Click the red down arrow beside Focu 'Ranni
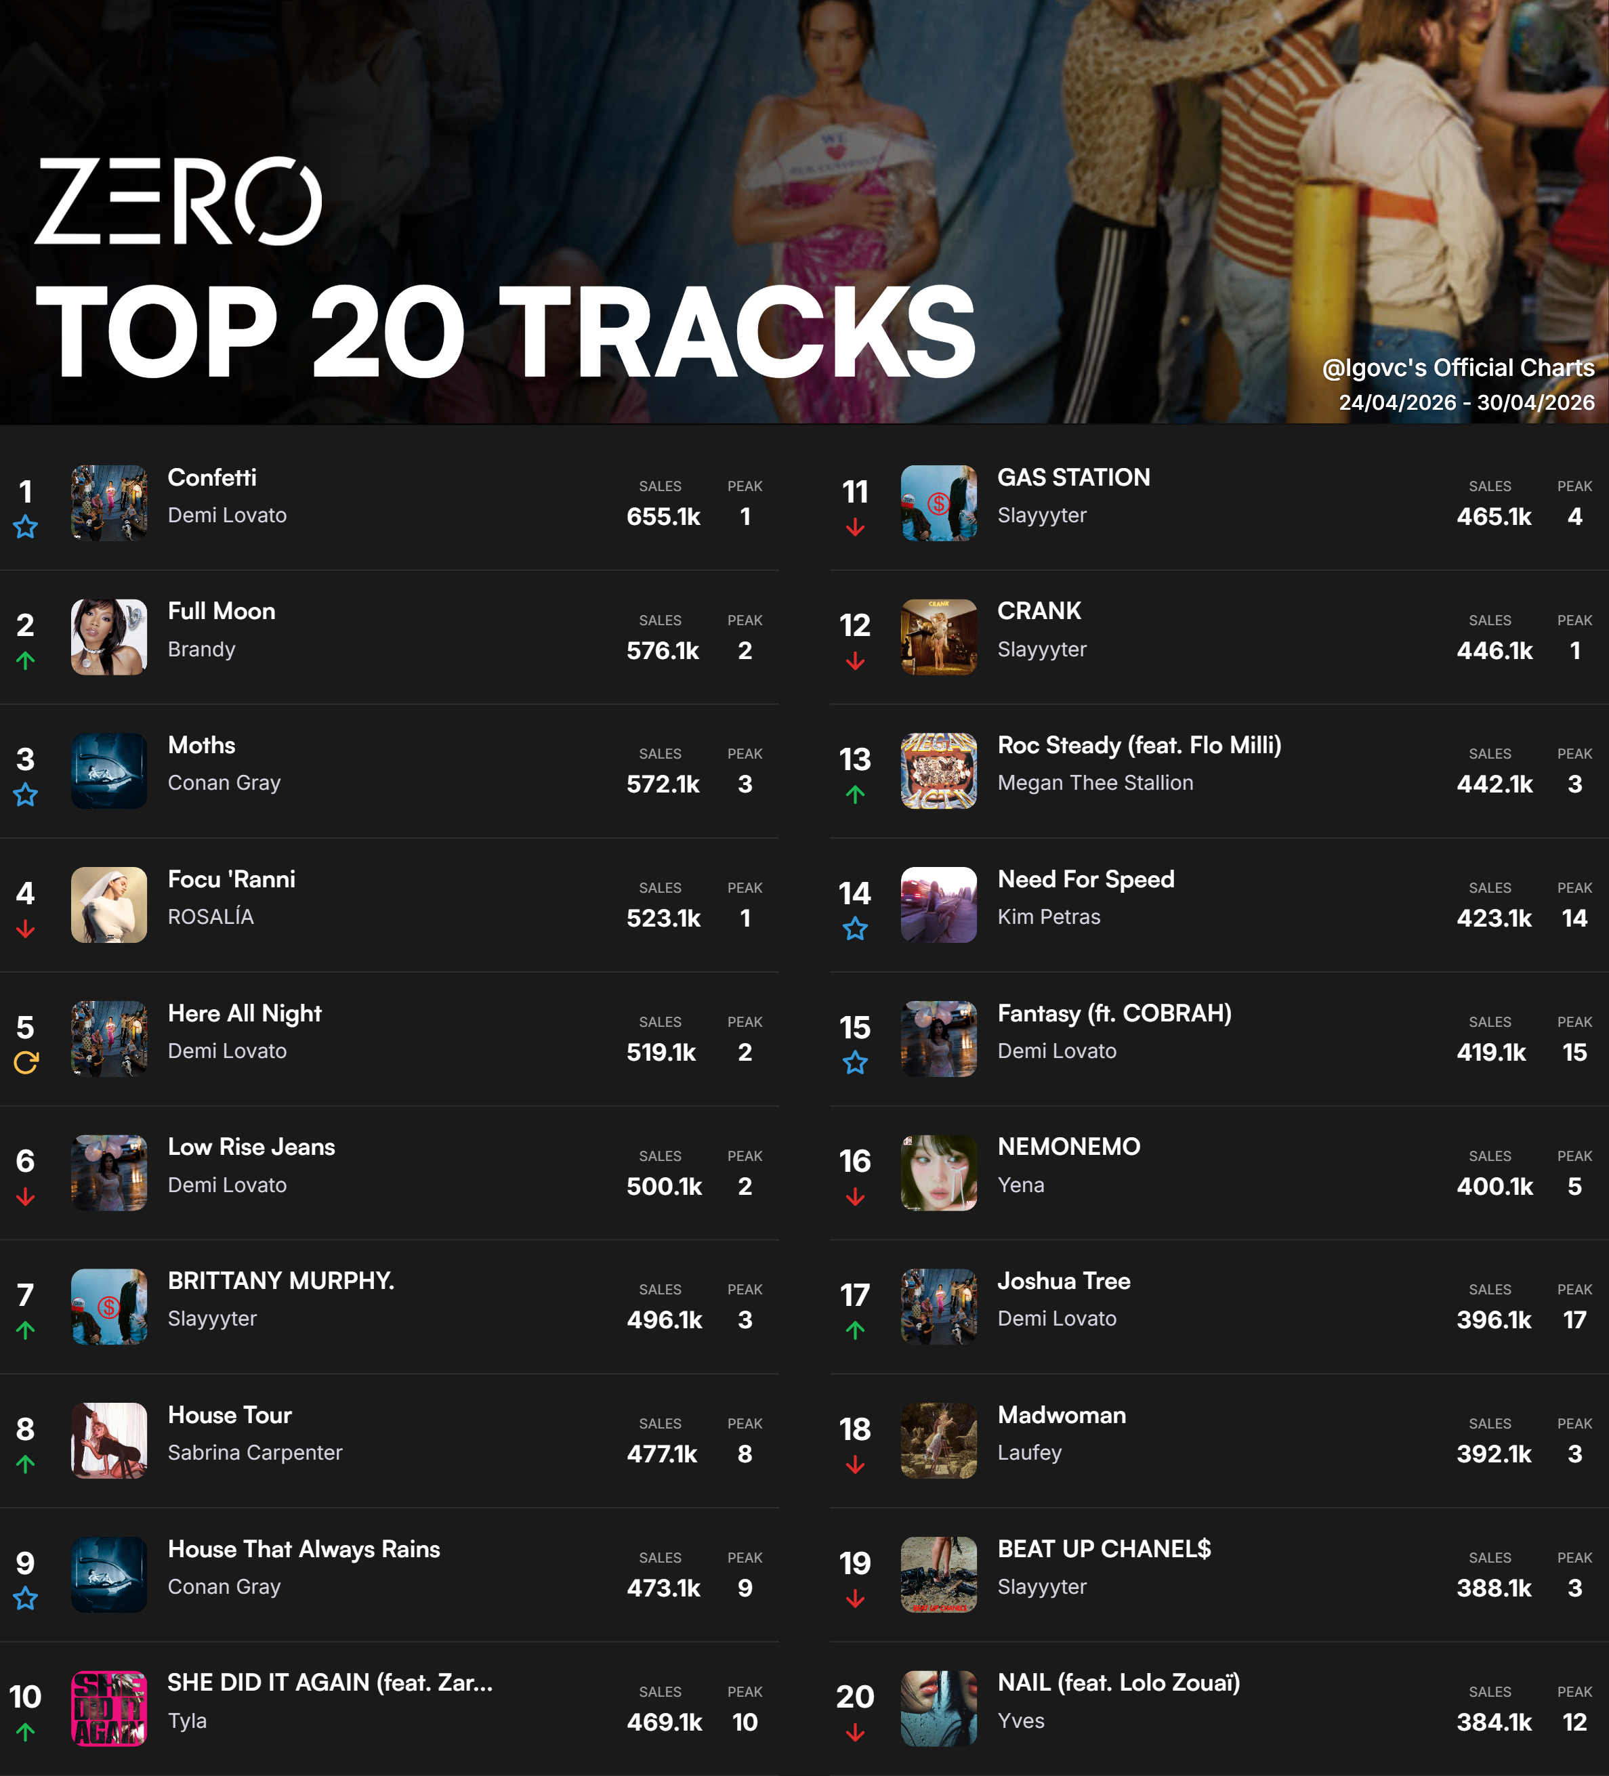This screenshot has width=1609, height=1776. click(x=26, y=929)
